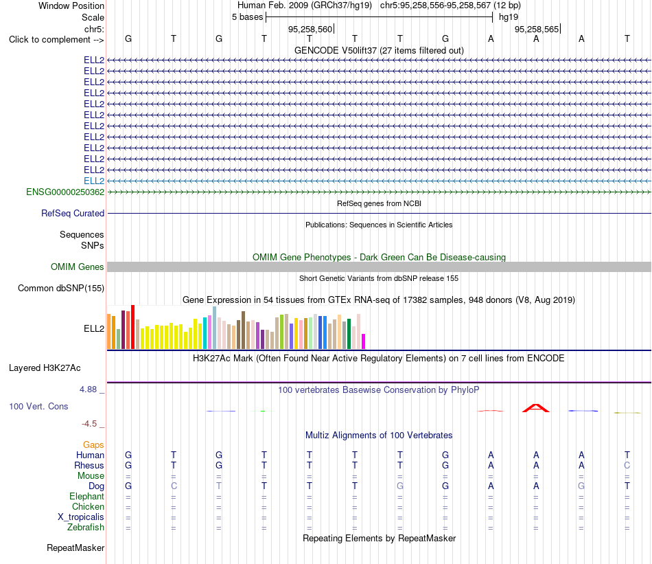Click the X_tropicalis alignment row label
Image resolution: width=652 pixels, height=564 pixels.
pos(81,517)
